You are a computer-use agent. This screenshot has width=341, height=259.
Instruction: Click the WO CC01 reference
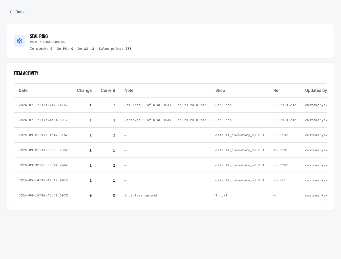click(x=281, y=150)
